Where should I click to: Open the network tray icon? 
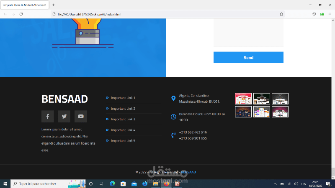click(289, 184)
